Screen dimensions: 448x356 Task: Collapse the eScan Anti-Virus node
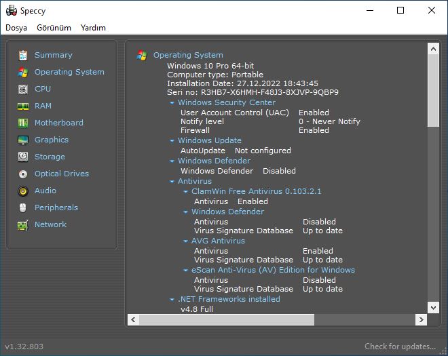tap(185, 270)
